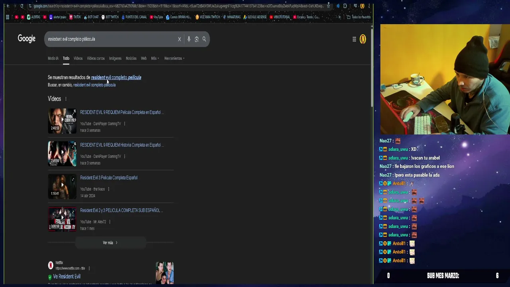Go back in browser history
510x287 pixels.
(x=8, y=6)
